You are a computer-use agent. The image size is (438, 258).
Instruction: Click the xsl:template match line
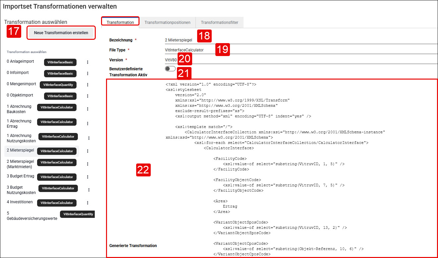click(204, 127)
